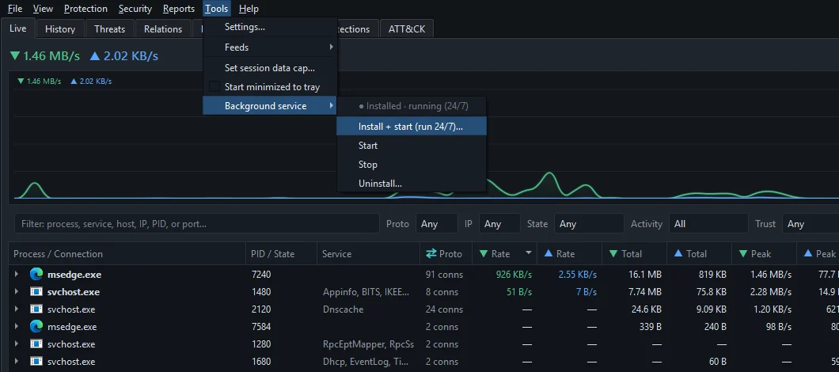The width and height of the screenshot is (839, 372).
Task: Click Start in Background service submenu
Action: tap(411, 146)
